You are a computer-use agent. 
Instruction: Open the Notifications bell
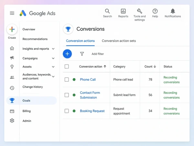[x=173, y=13]
